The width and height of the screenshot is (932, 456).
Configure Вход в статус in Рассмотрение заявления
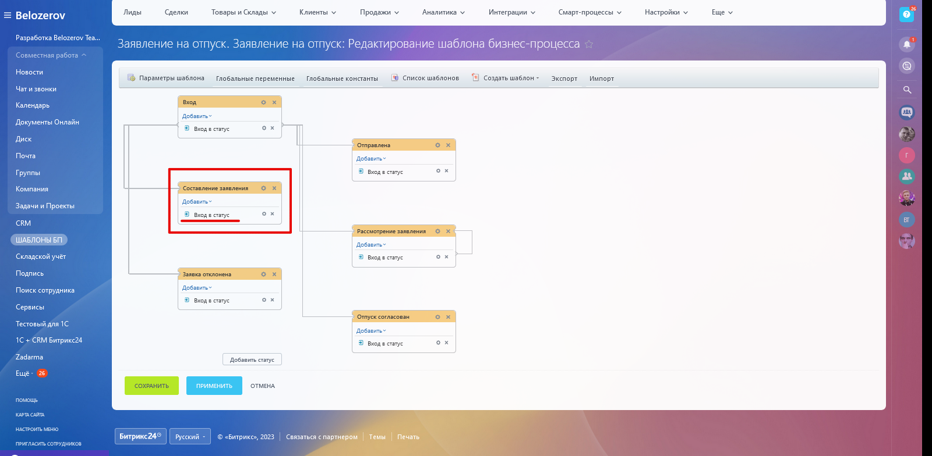pos(438,256)
